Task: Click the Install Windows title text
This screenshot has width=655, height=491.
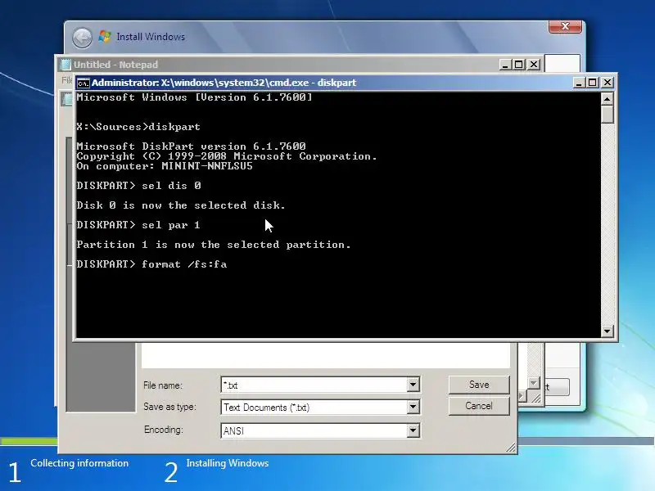Action: (x=151, y=37)
